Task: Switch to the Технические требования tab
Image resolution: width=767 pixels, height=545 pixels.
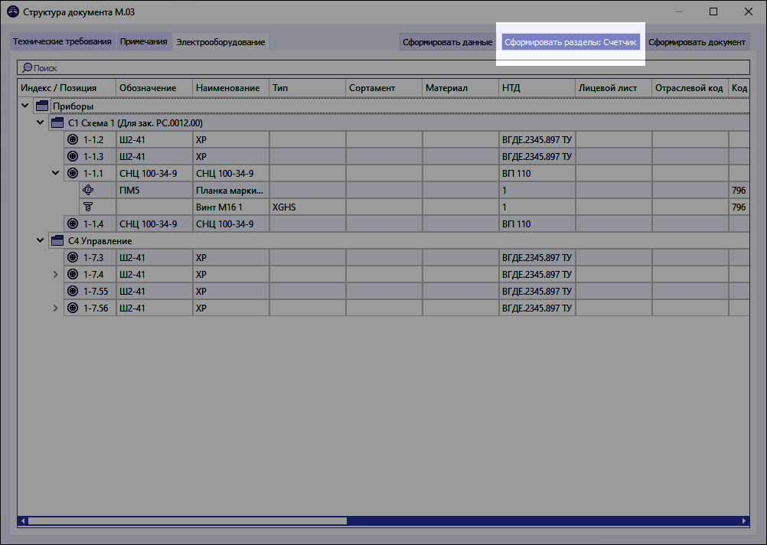Action: 61,41
